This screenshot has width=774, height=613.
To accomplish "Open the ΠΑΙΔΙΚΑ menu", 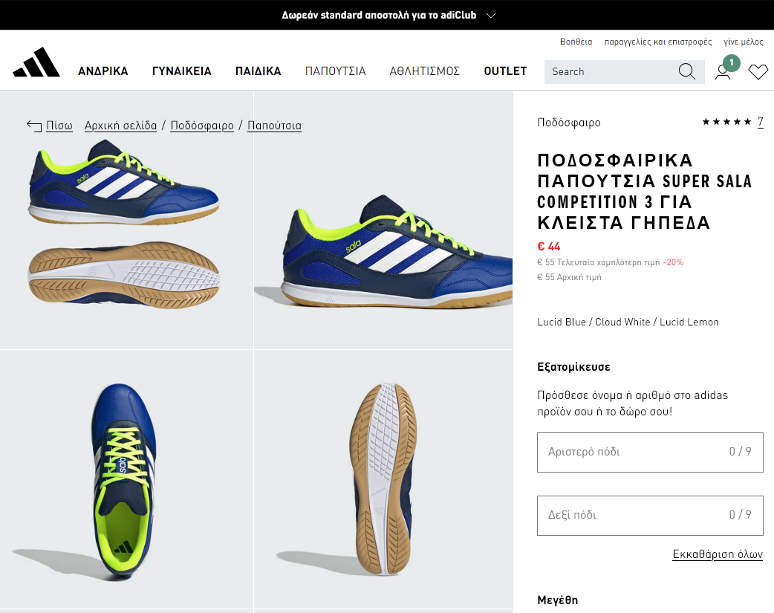I will [258, 71].
